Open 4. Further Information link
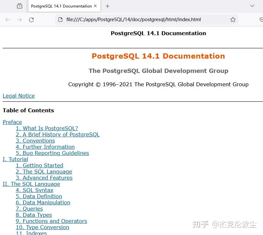Image resolution: width=263 pixels, height=235 pixels. coord(45,147)
